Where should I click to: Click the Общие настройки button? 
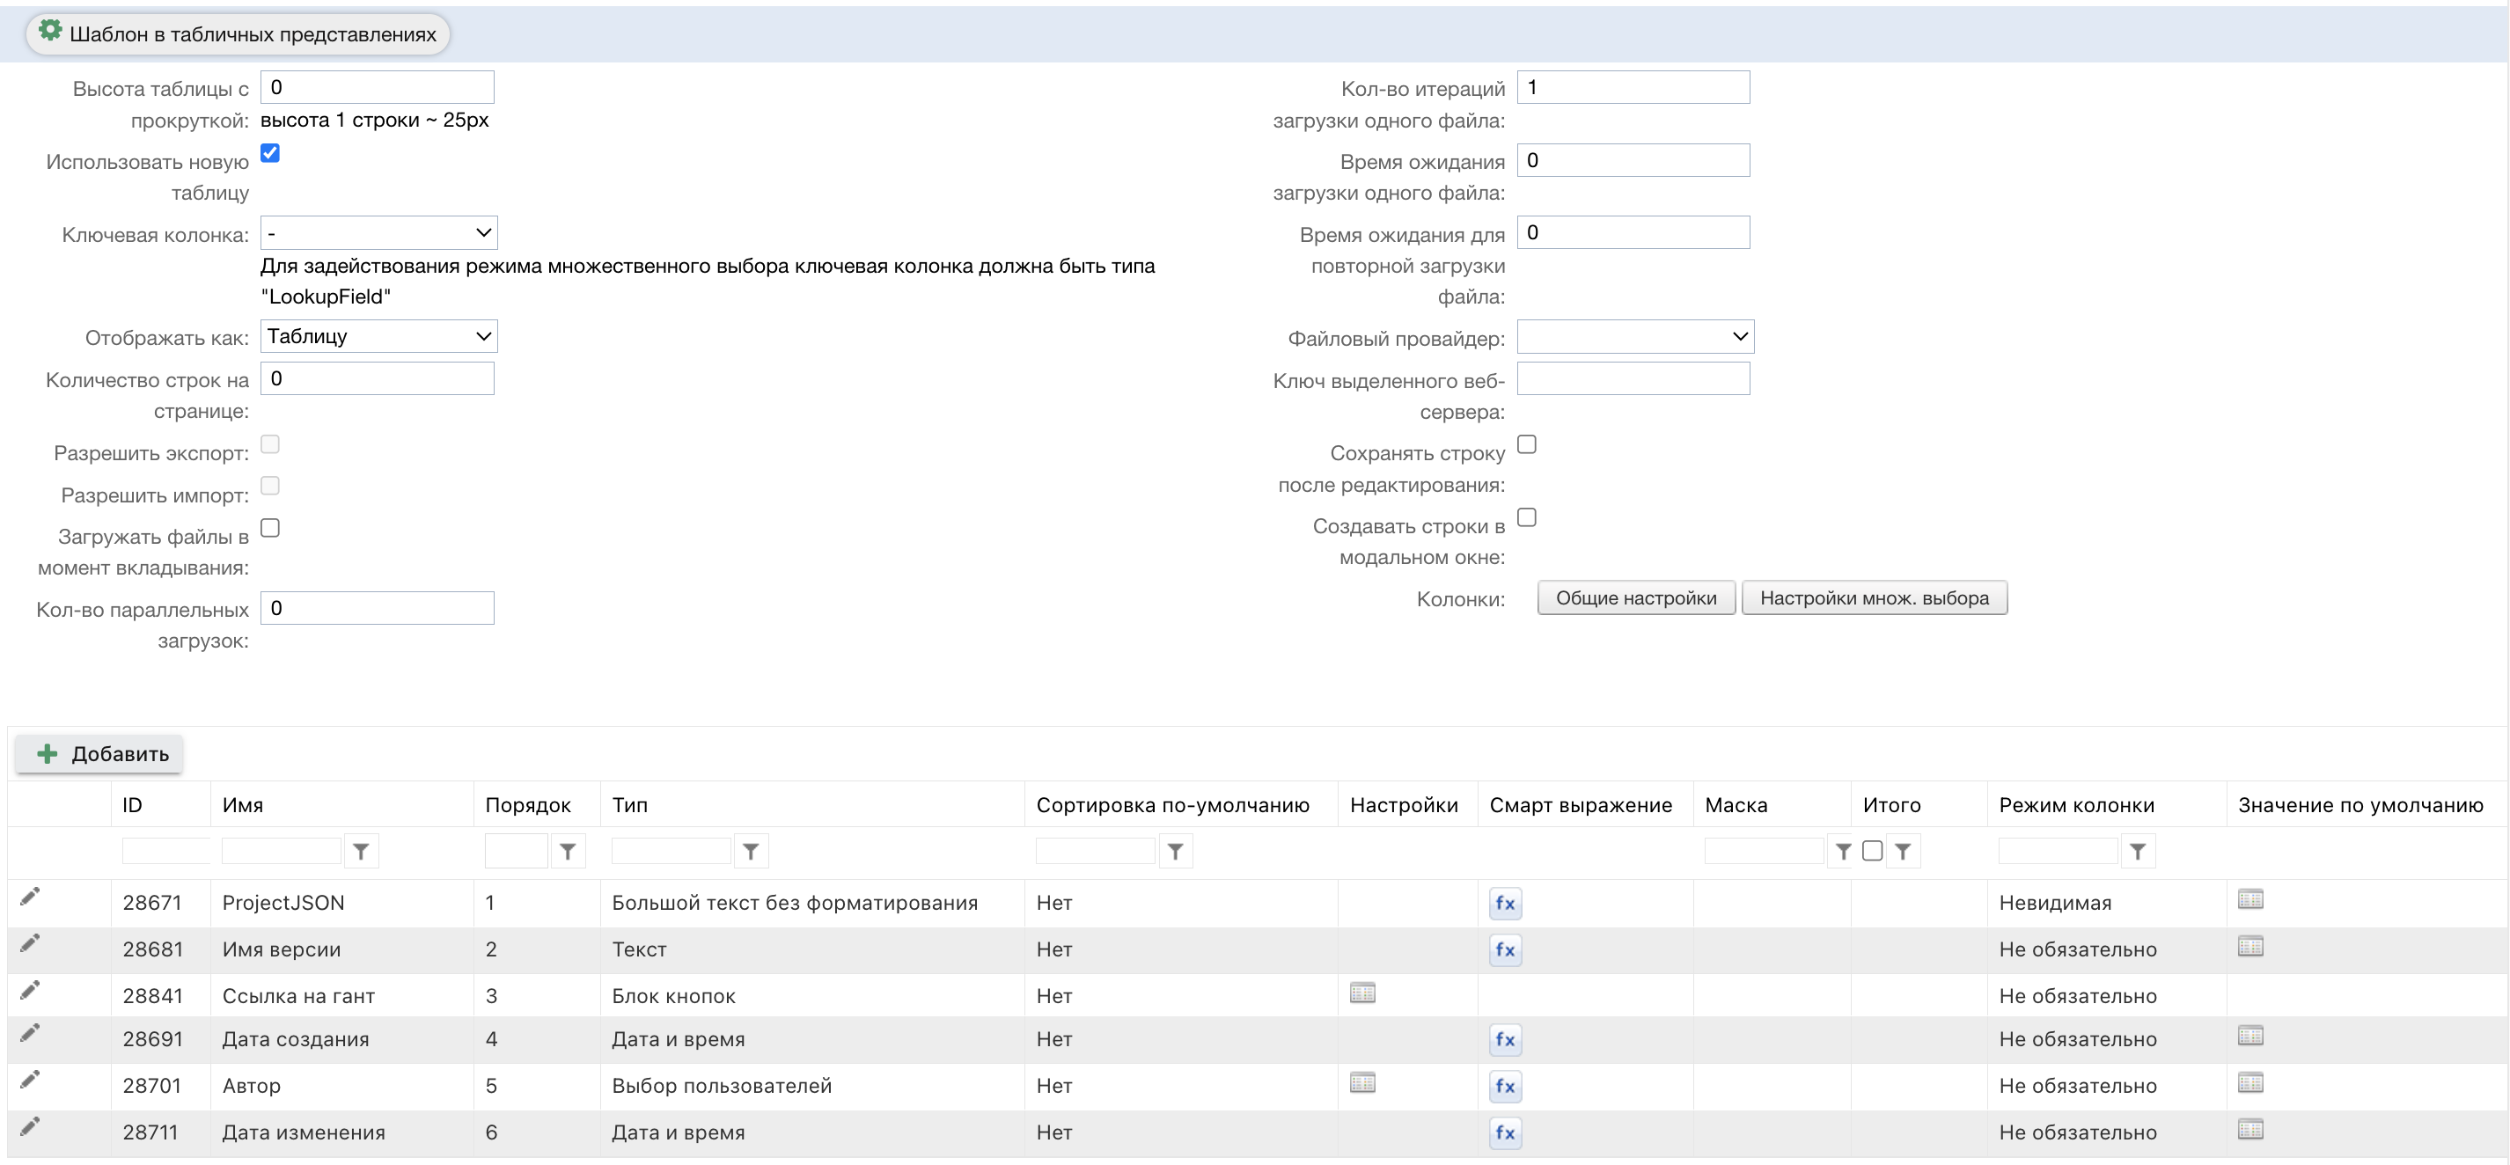1636,598
